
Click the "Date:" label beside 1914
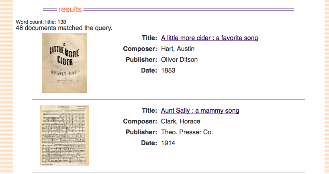pyautogui.click(x=149, y=143)
